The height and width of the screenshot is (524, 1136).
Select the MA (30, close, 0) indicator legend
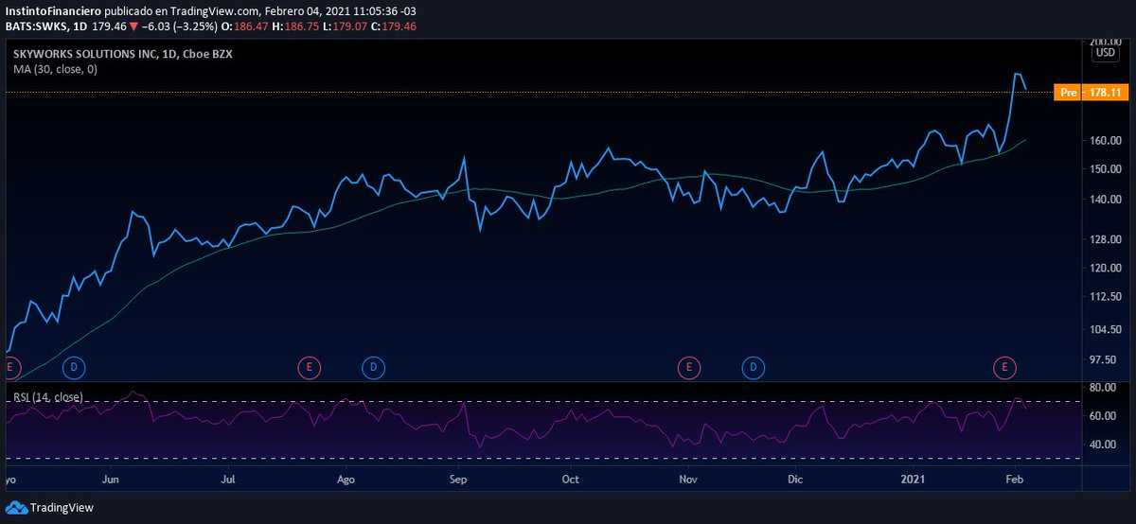tap(55, 69)
